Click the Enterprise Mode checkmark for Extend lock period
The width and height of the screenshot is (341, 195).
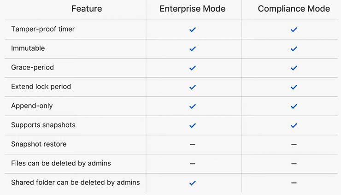pos(193,87)
